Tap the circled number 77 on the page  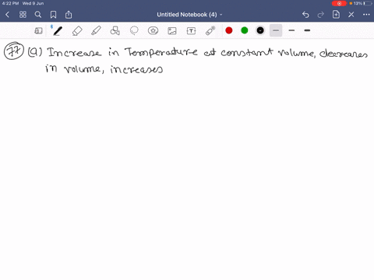(x=14, y=51)
